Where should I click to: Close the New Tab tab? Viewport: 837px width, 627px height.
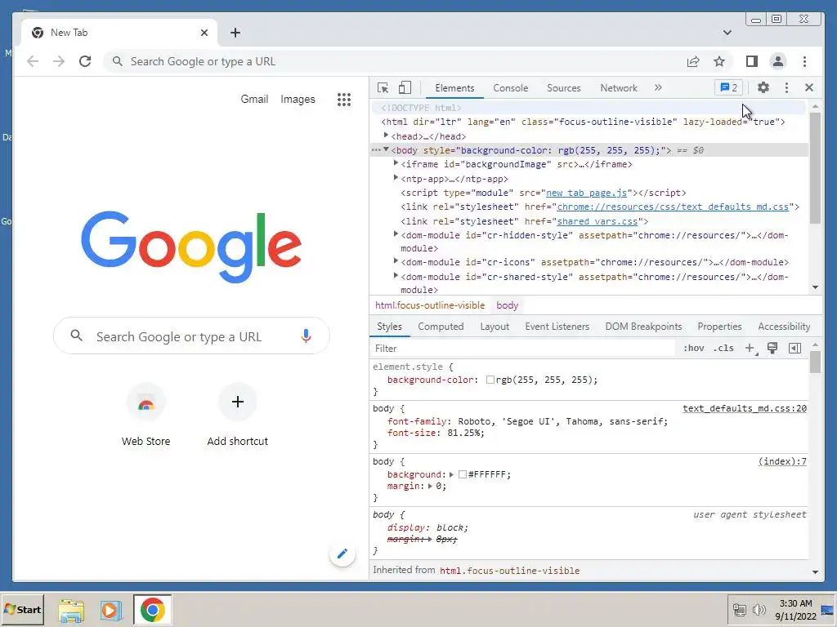click(x=204, y=33)
